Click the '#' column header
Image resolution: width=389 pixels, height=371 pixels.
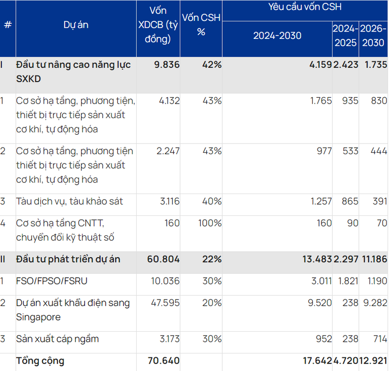click(8, 25)
